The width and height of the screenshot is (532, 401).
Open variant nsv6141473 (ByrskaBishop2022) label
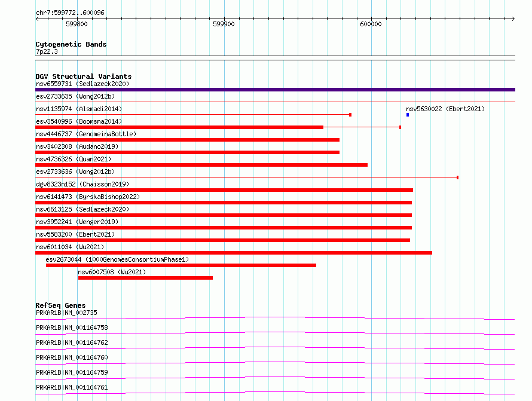[x=88, y=197]
